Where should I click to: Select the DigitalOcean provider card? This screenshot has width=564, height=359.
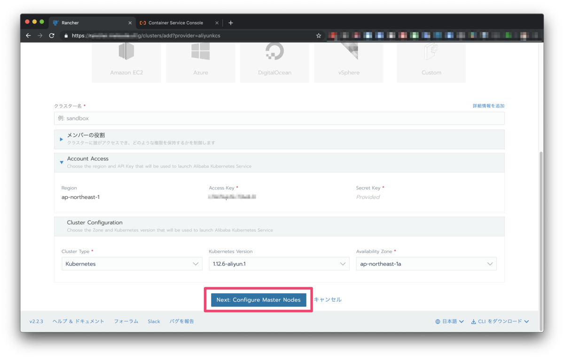coord(274,62)
